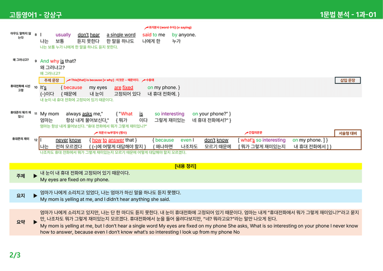This screenshot has height=271, width=383.
Task: Click the 요약 label in the pink row
Action: point(21,222)
